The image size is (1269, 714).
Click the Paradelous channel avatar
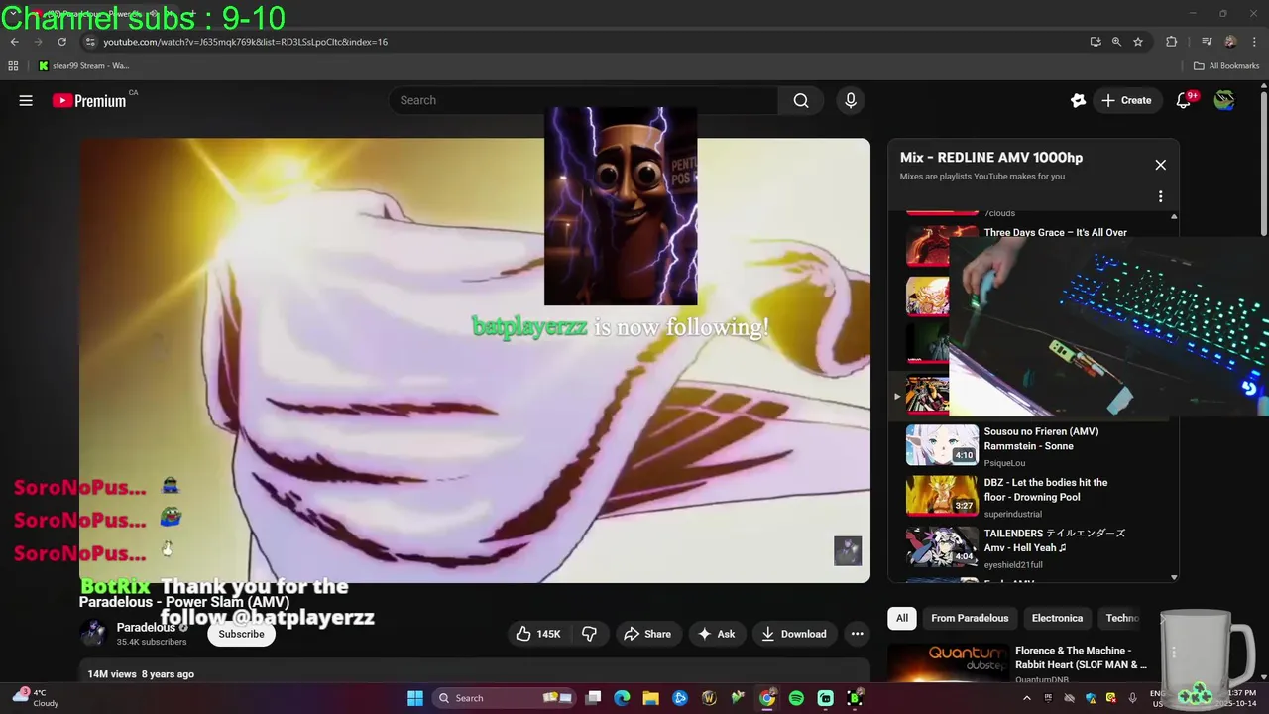tap(93, 634)
